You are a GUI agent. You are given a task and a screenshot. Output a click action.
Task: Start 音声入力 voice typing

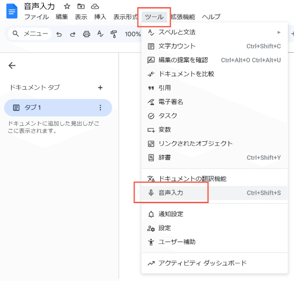(214, 193)
